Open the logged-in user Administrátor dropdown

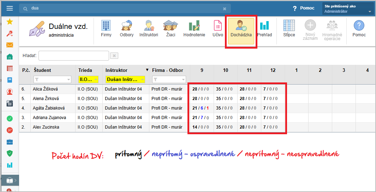pos(348,9)
